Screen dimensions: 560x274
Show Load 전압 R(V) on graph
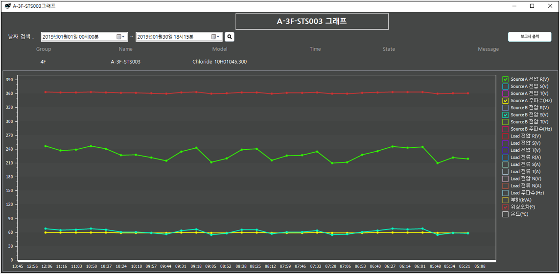(506, 136)
